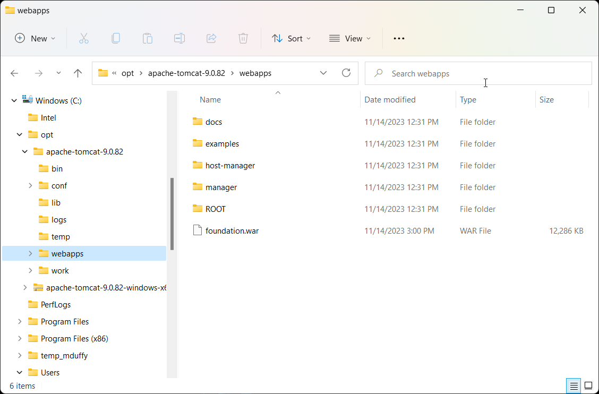Viewport: 599px width, 394px height.
Task: Expand the Program Files (x86) tree node
Action: (x=20, y=339)
